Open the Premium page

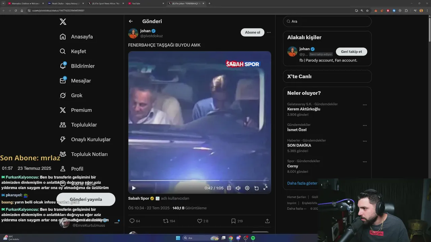(76, 110)
